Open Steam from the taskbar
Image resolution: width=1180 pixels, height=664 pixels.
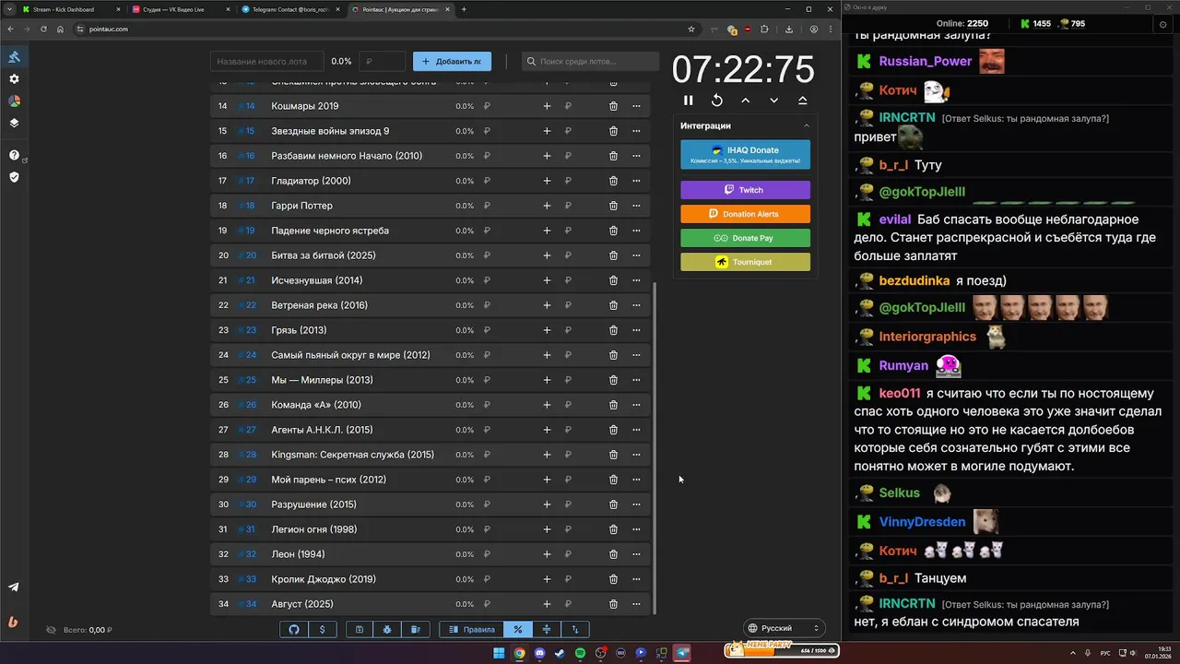coord(560,653)
